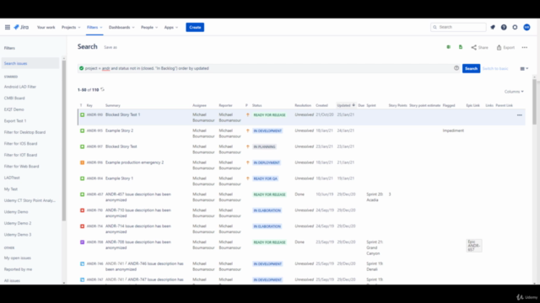Viewport: 540px width, 303px height.
Task: Click the blue Search button
Action: coord(471,68)
